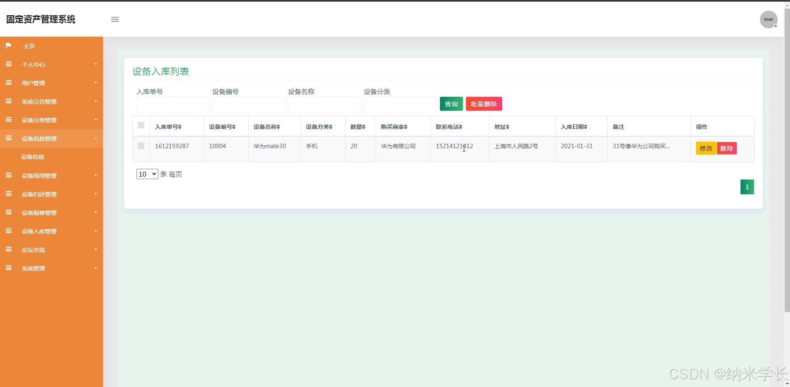Toggle the hamburger sidebar menu icon
The image size is (790, 387).
point(115,19)
